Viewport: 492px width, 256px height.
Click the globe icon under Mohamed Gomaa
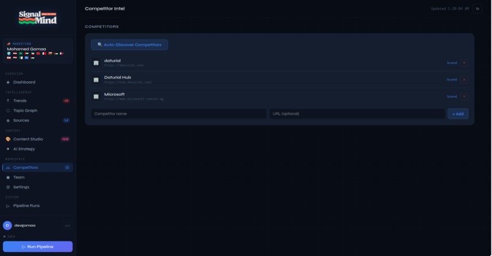click(x=9, y=54)
